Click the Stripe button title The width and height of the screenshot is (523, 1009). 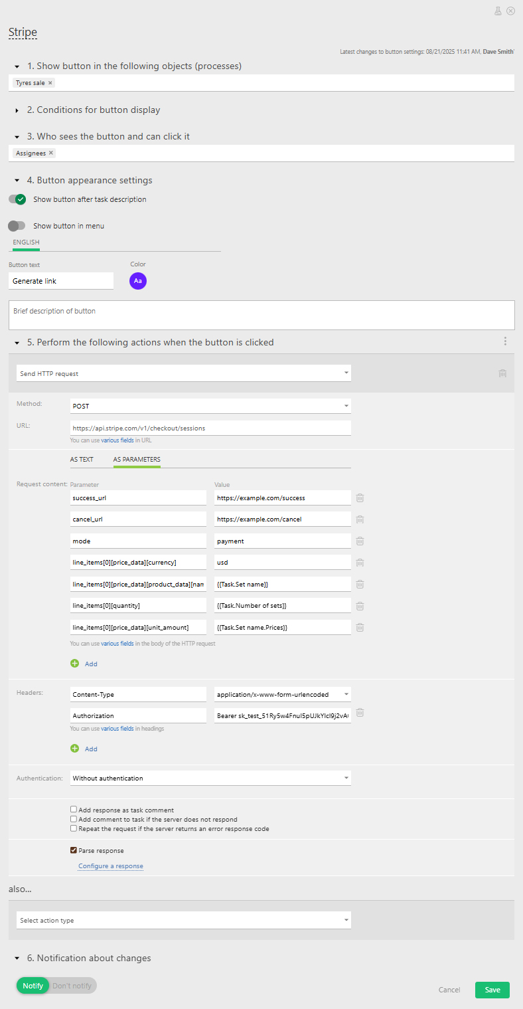click(x=23, y=33)
